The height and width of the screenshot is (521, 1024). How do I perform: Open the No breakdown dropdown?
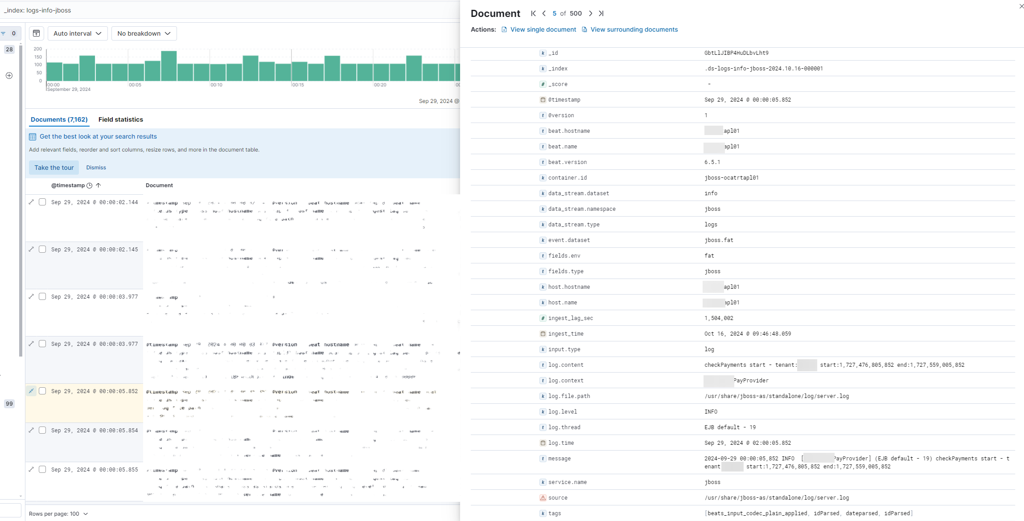[144, 33]
